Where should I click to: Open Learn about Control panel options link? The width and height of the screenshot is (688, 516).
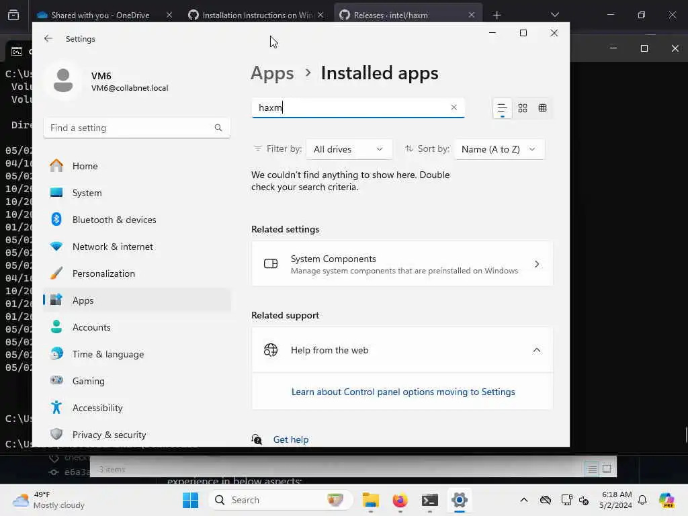[x=403, y=392]
